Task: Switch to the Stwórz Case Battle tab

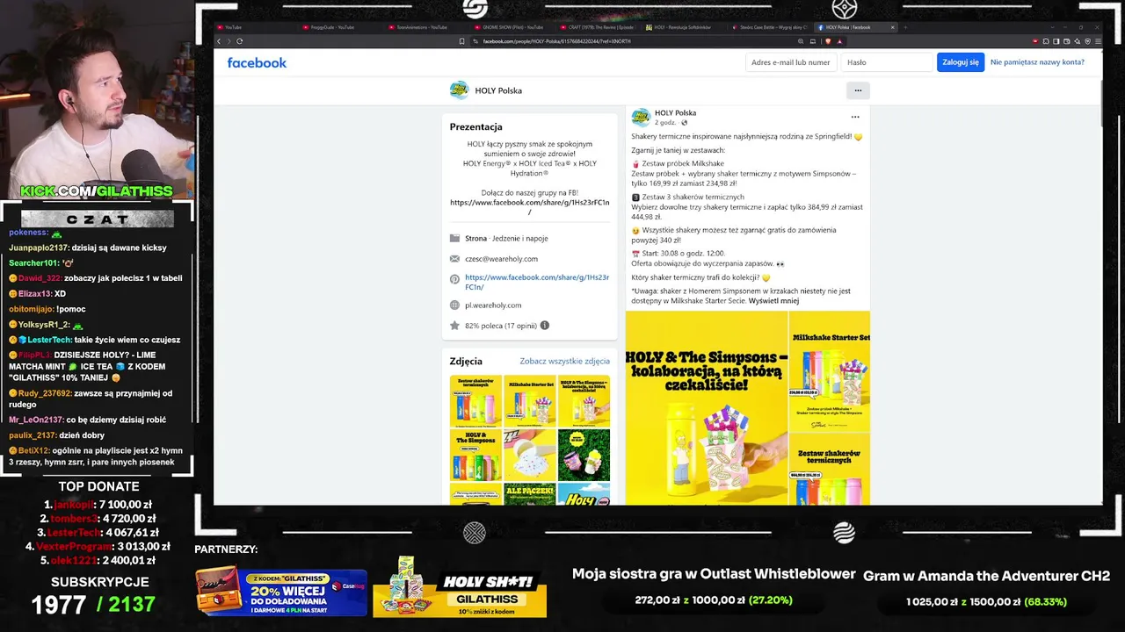Action: click(768, 27)
